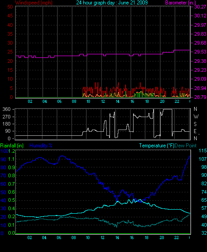Viewport: 207px width, 252px height.
Task: Click the "Temperature (°F)" legend label
Action: pyautogui.click(x=157, y=146)
